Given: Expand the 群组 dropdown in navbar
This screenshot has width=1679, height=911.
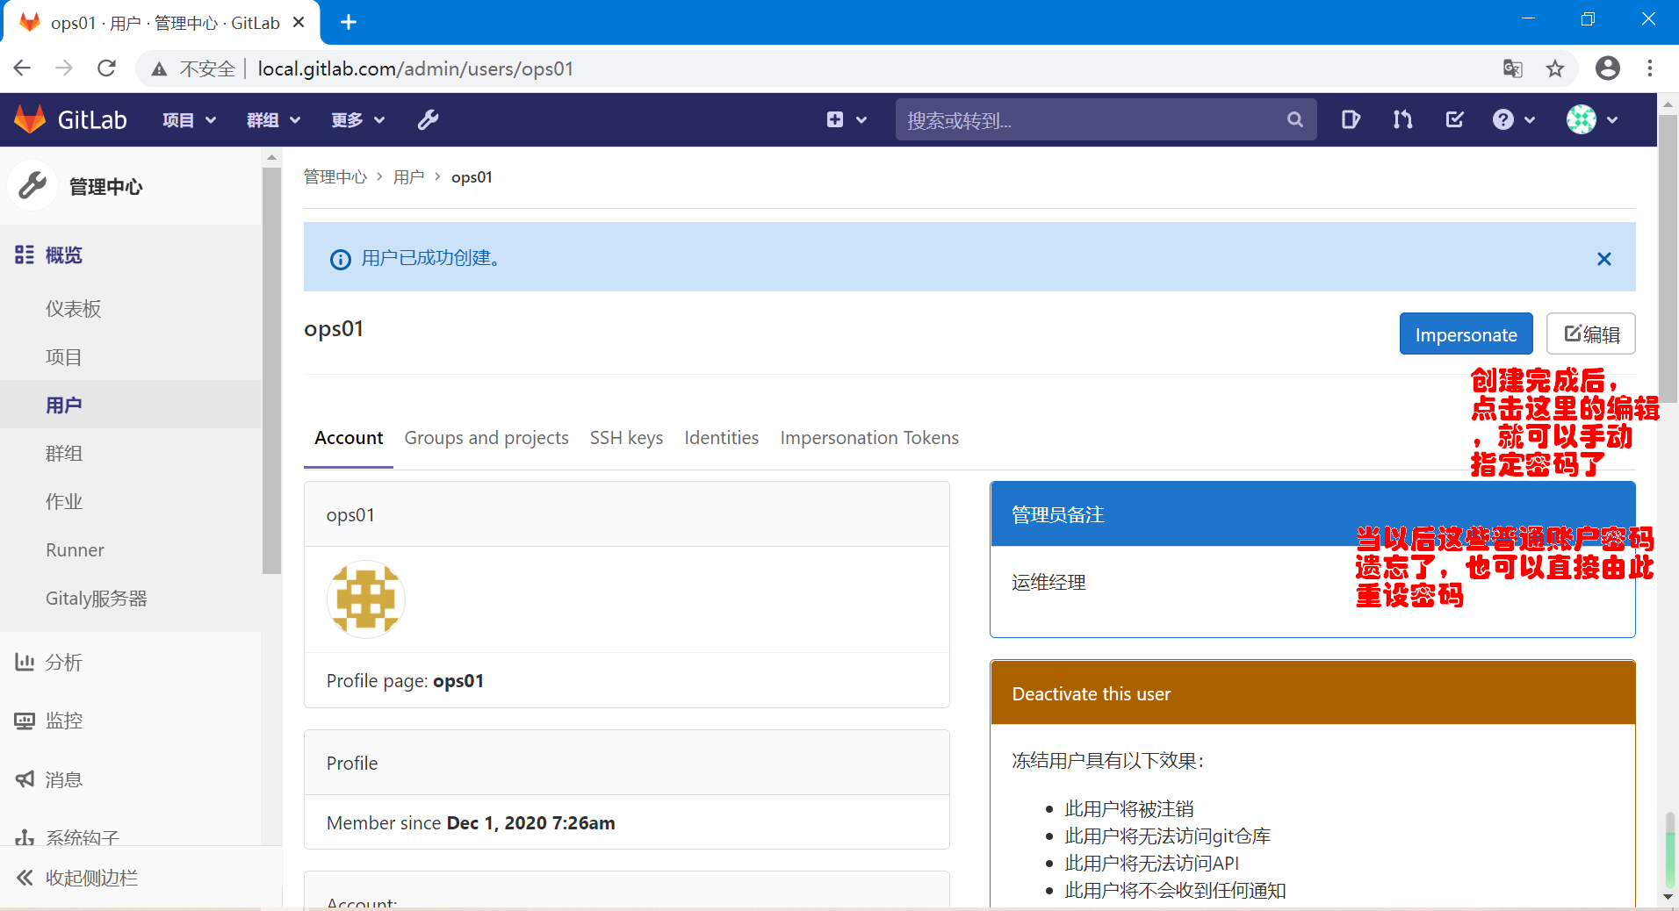Looking at the screenshot, I should tap(273, 119).
